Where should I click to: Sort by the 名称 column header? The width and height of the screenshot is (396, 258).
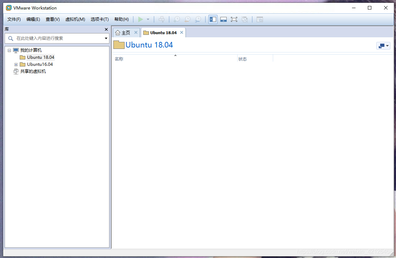point(175,59)
